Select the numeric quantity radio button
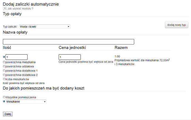This screenshot has width=191, height=120. (x=4, y=57)
